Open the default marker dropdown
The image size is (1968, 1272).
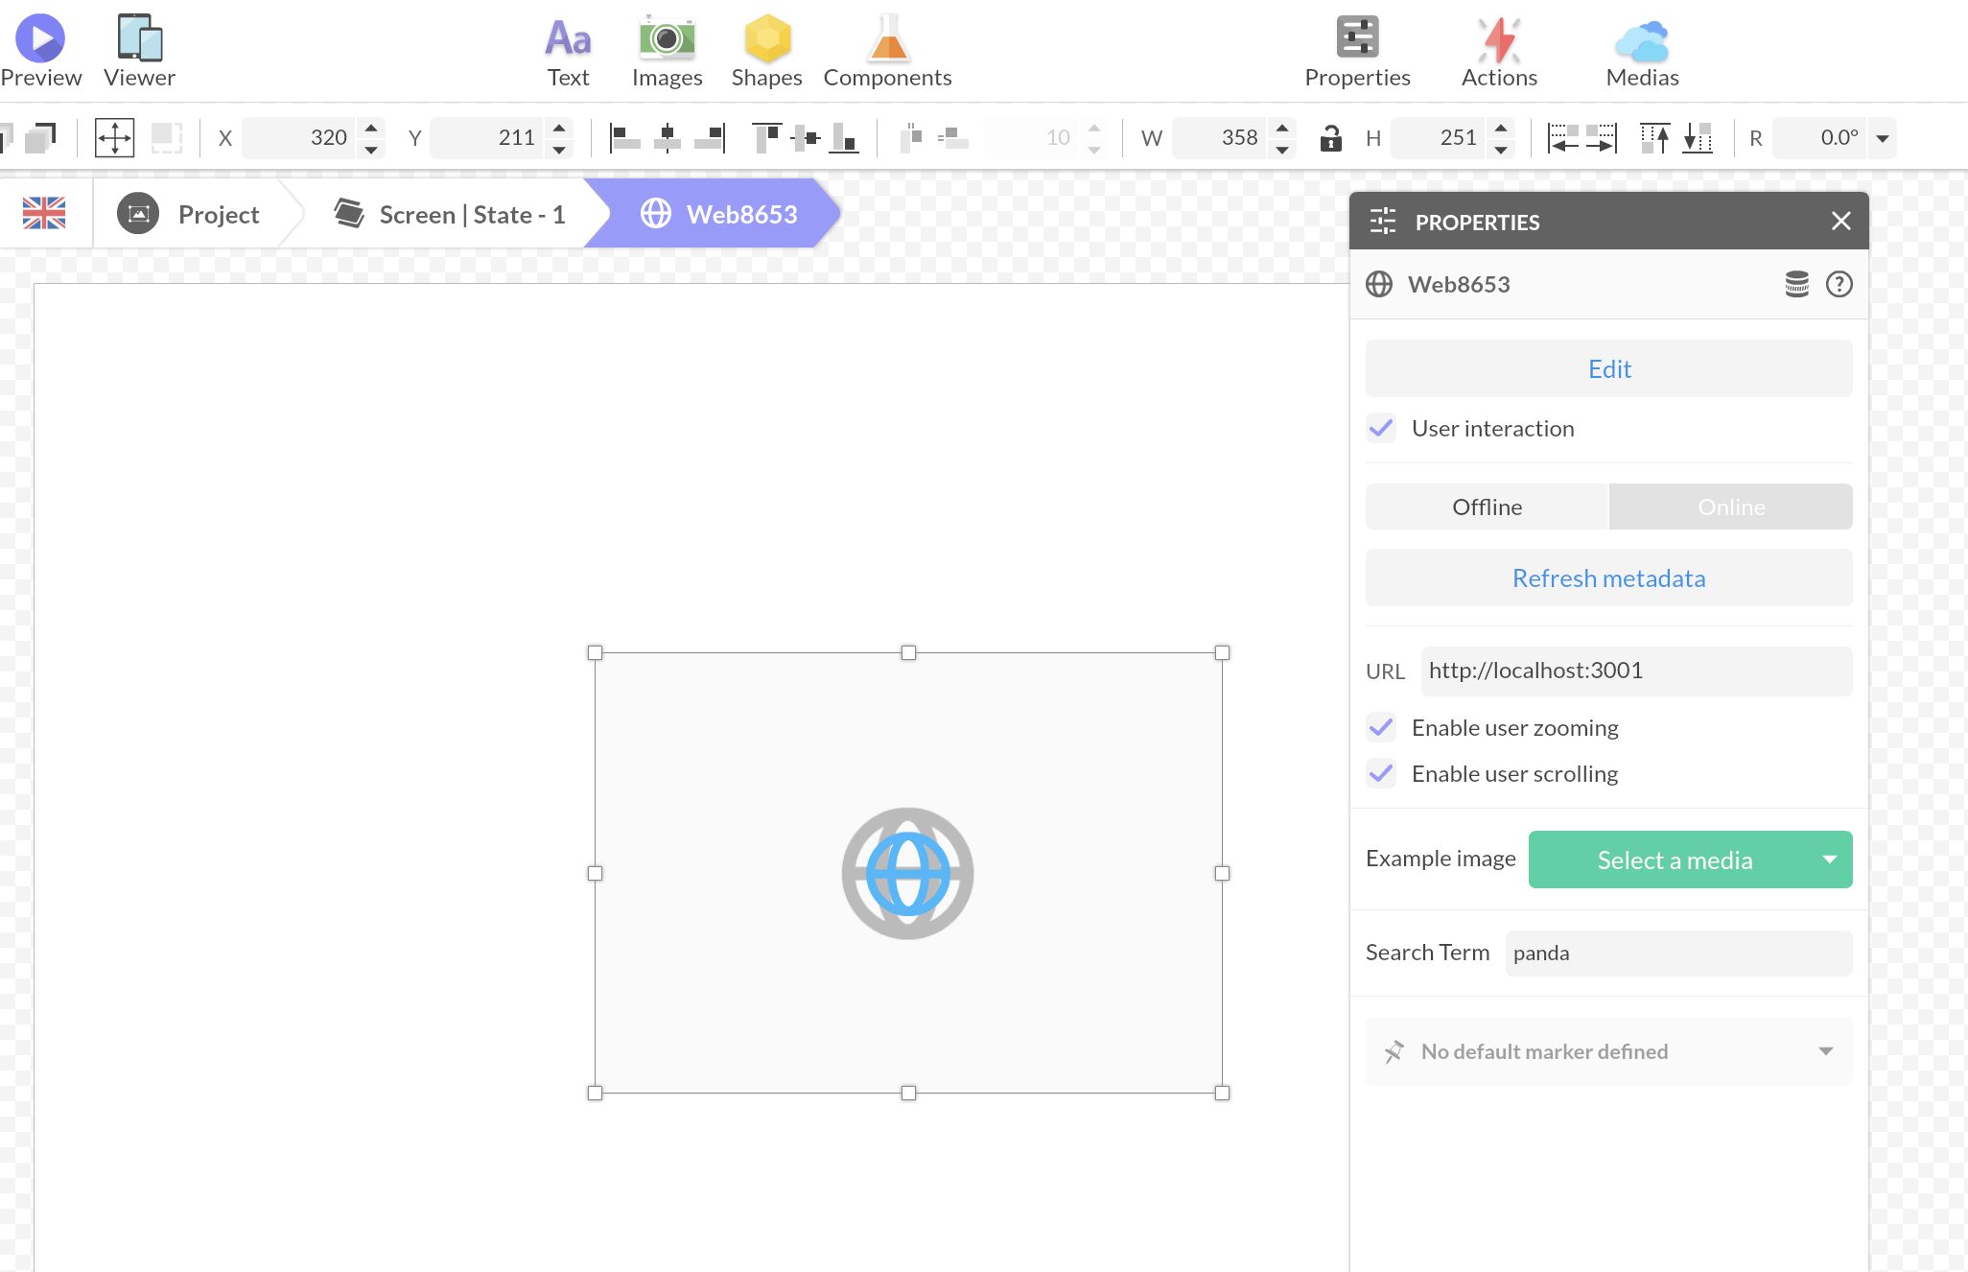click(x=1825, y=1051)
